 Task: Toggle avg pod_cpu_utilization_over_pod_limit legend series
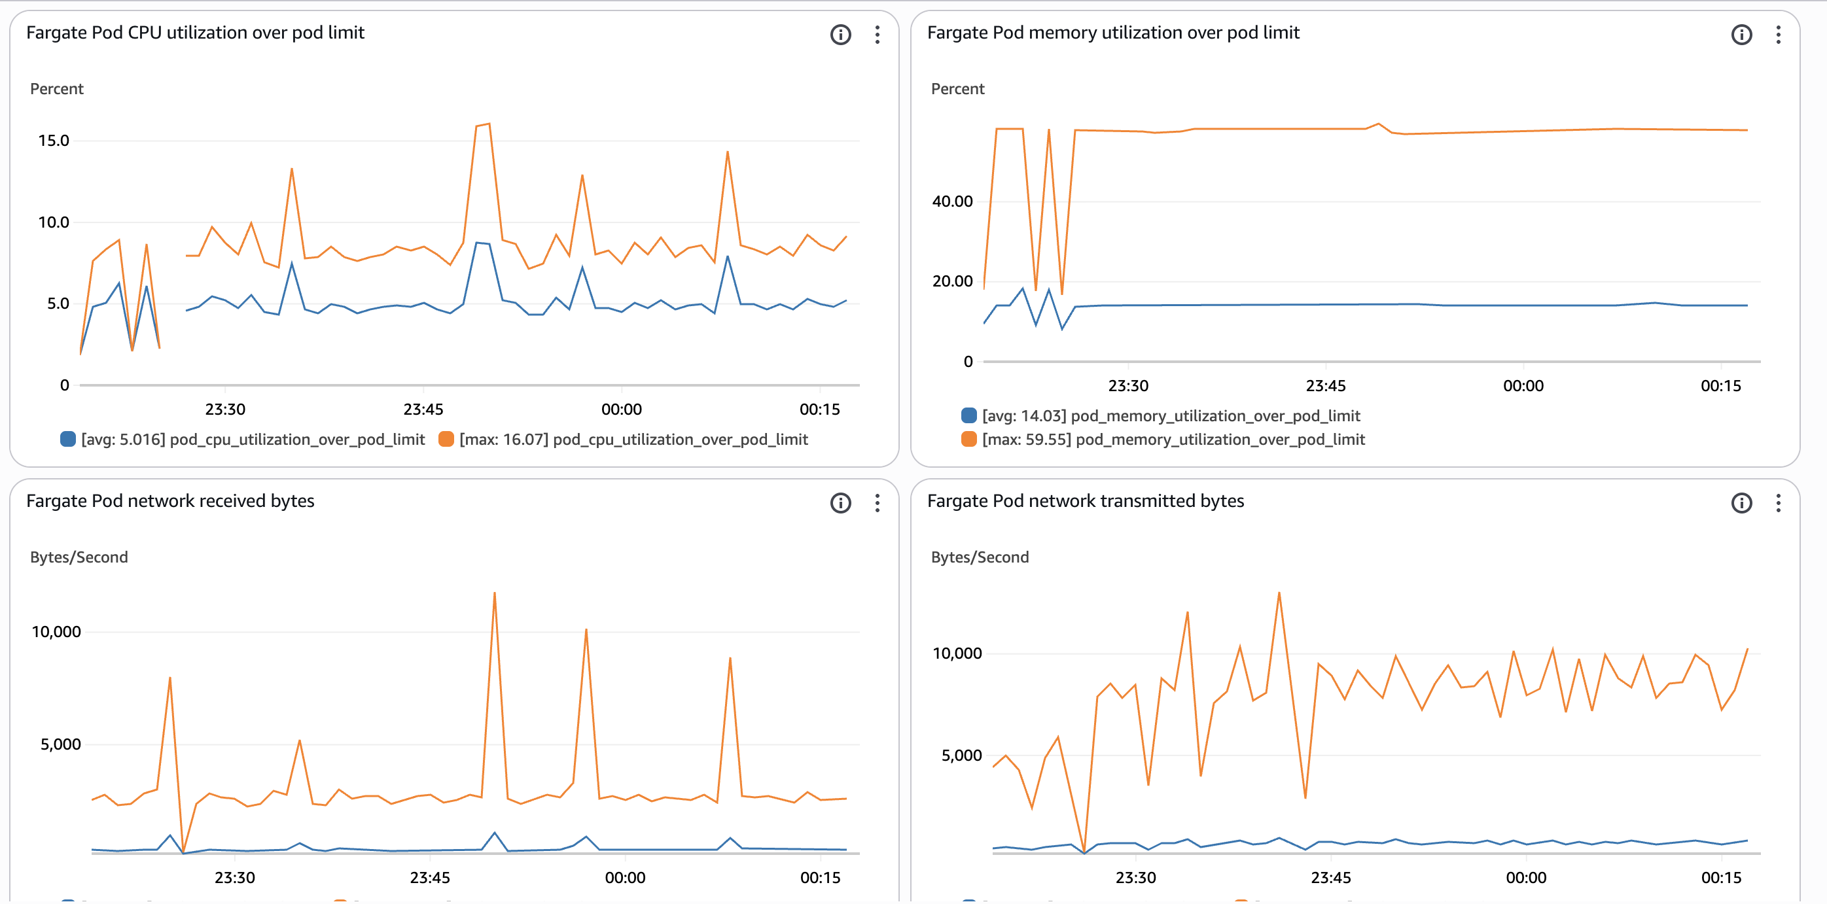pos(253,439)
